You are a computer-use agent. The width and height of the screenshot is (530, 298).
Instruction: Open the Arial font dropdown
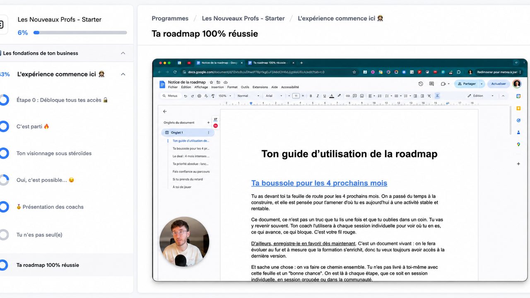pyautogui.click(x=274, y=96)
